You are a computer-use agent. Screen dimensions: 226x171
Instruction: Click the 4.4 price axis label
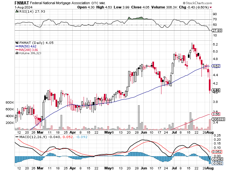[x=215, y=75]
